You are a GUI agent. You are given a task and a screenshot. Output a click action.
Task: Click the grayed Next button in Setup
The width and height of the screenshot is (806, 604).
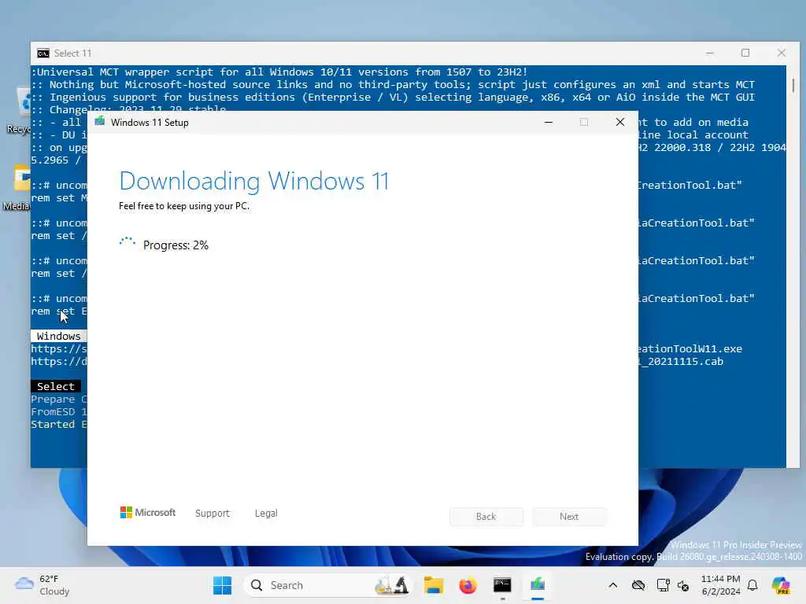(x=569, y=516)
